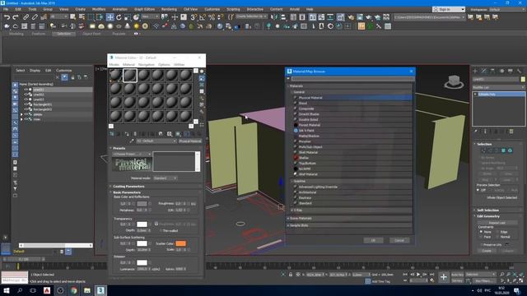Click the Physical Material type button
527x296 pixels.
tap(190, 141)
